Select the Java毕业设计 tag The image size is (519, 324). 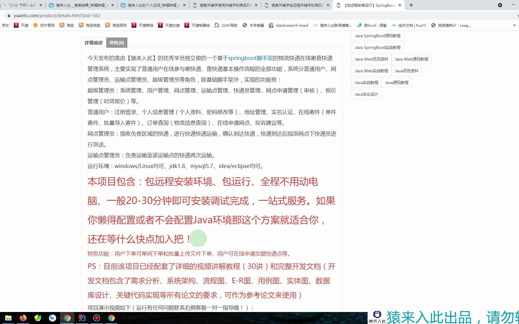(x=366, y=94)
